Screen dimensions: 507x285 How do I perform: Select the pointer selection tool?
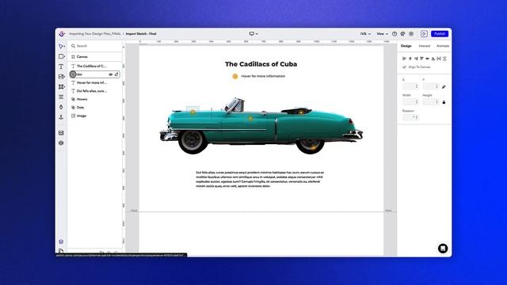(61, 46)
